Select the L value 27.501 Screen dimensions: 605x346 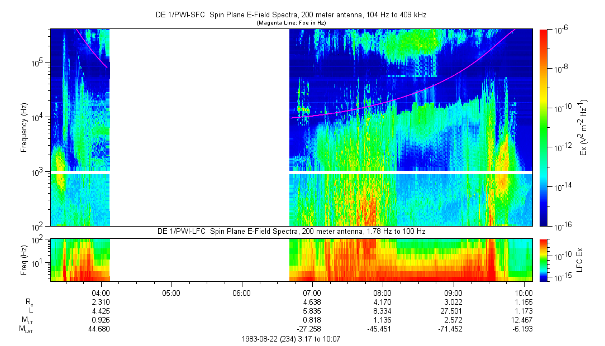(x=452, y=311)
